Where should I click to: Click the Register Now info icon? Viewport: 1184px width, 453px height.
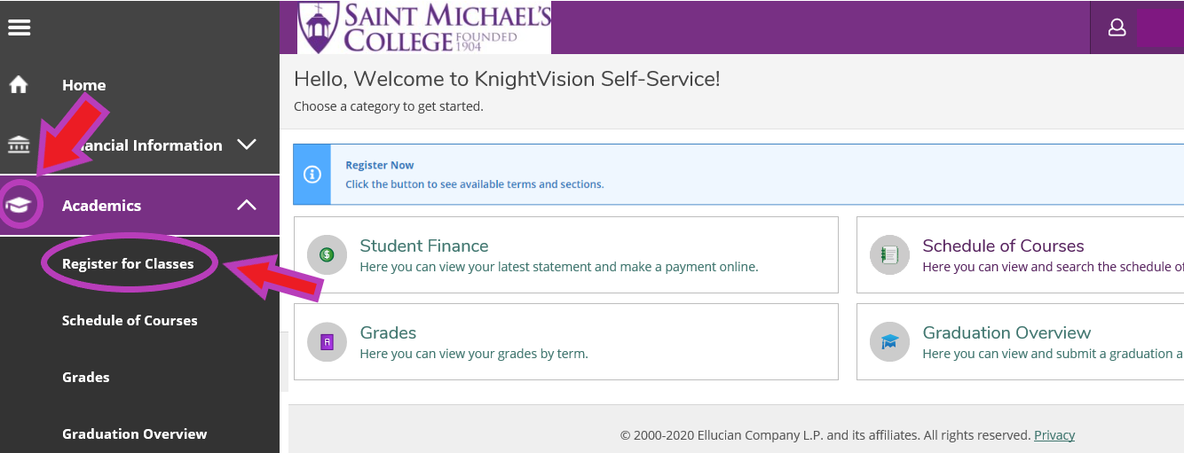312,175
